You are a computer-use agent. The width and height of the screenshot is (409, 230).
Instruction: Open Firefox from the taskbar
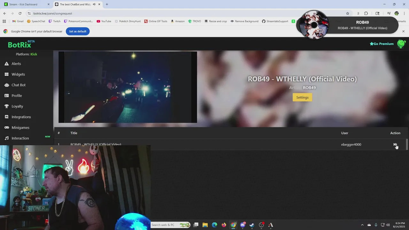point(224,225)
